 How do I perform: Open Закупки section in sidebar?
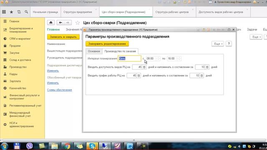point(14,53)
